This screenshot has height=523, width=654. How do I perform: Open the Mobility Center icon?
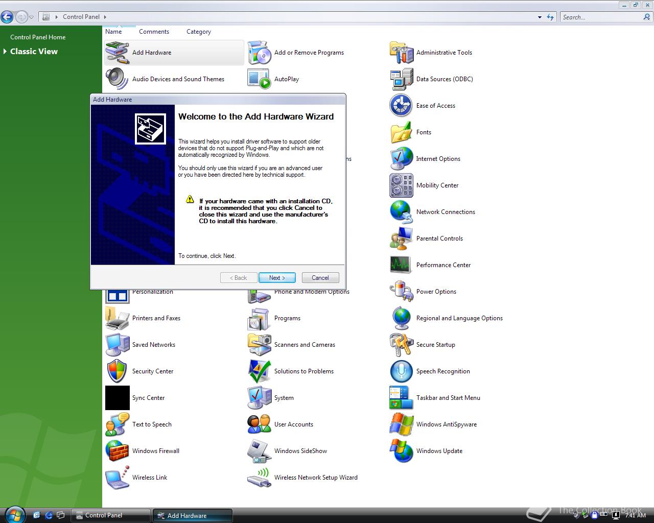(x=401, y=185)
